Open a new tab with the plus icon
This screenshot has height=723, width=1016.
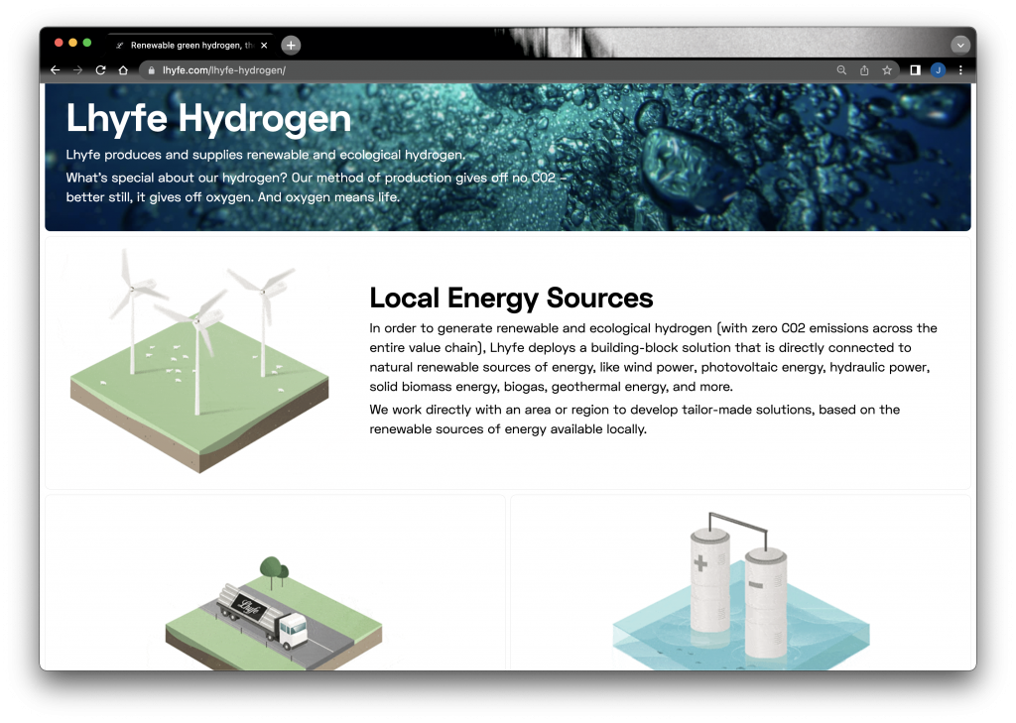tap(290, 44)
